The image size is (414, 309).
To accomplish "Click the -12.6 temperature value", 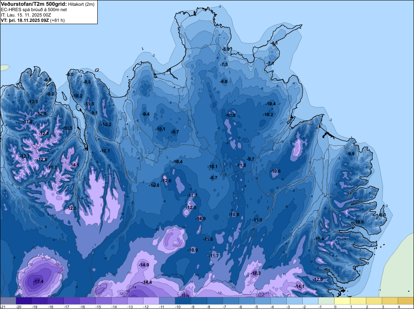I will pyautogui.click(x=166, y=181).
